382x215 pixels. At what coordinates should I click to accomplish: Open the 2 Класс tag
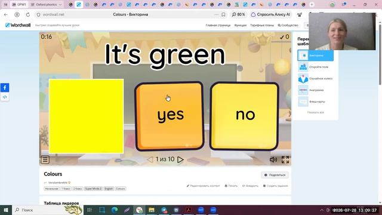(78, 189)
